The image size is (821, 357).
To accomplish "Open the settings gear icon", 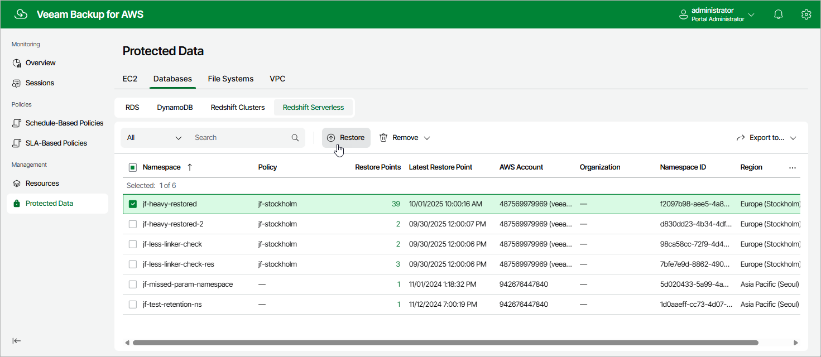I will (806, 15).
